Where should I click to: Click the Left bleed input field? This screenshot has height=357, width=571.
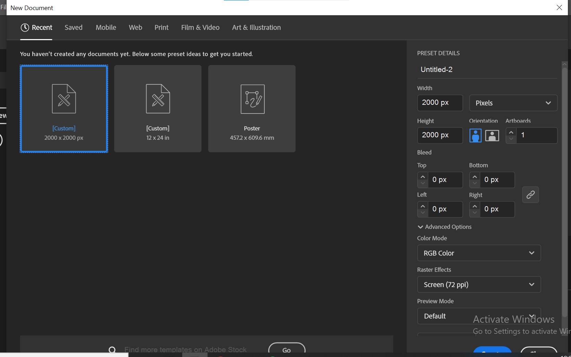point(445,209)
